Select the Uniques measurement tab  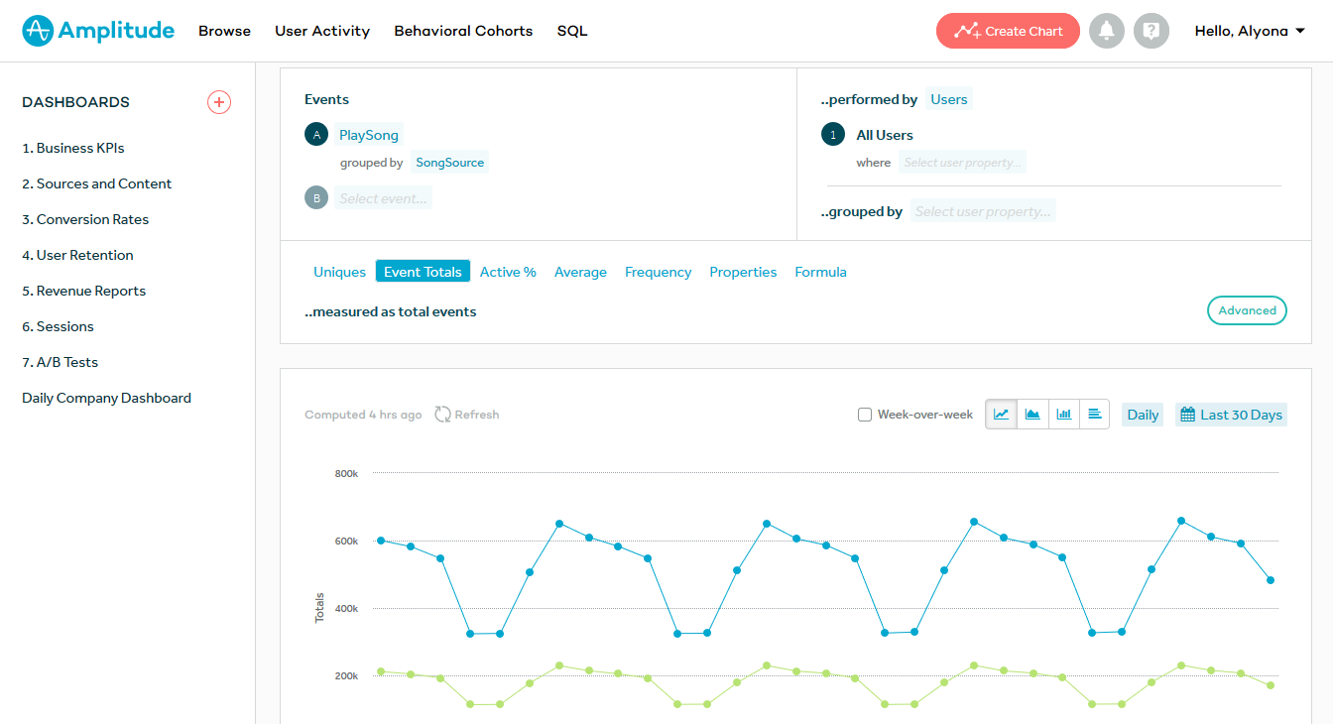pyautogui.click(x=339, y=272)
